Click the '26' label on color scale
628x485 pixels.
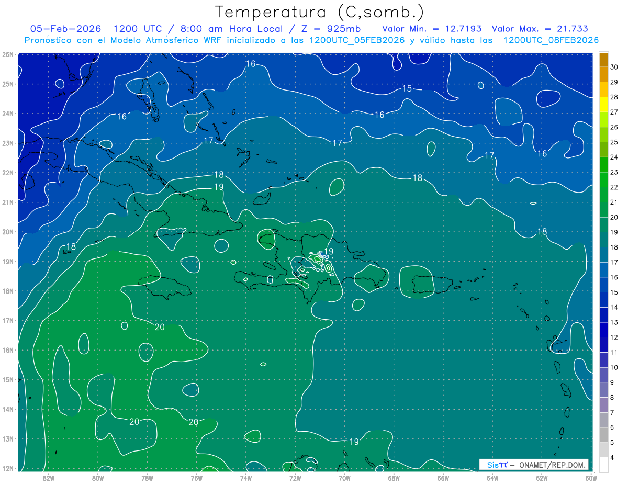614,127
